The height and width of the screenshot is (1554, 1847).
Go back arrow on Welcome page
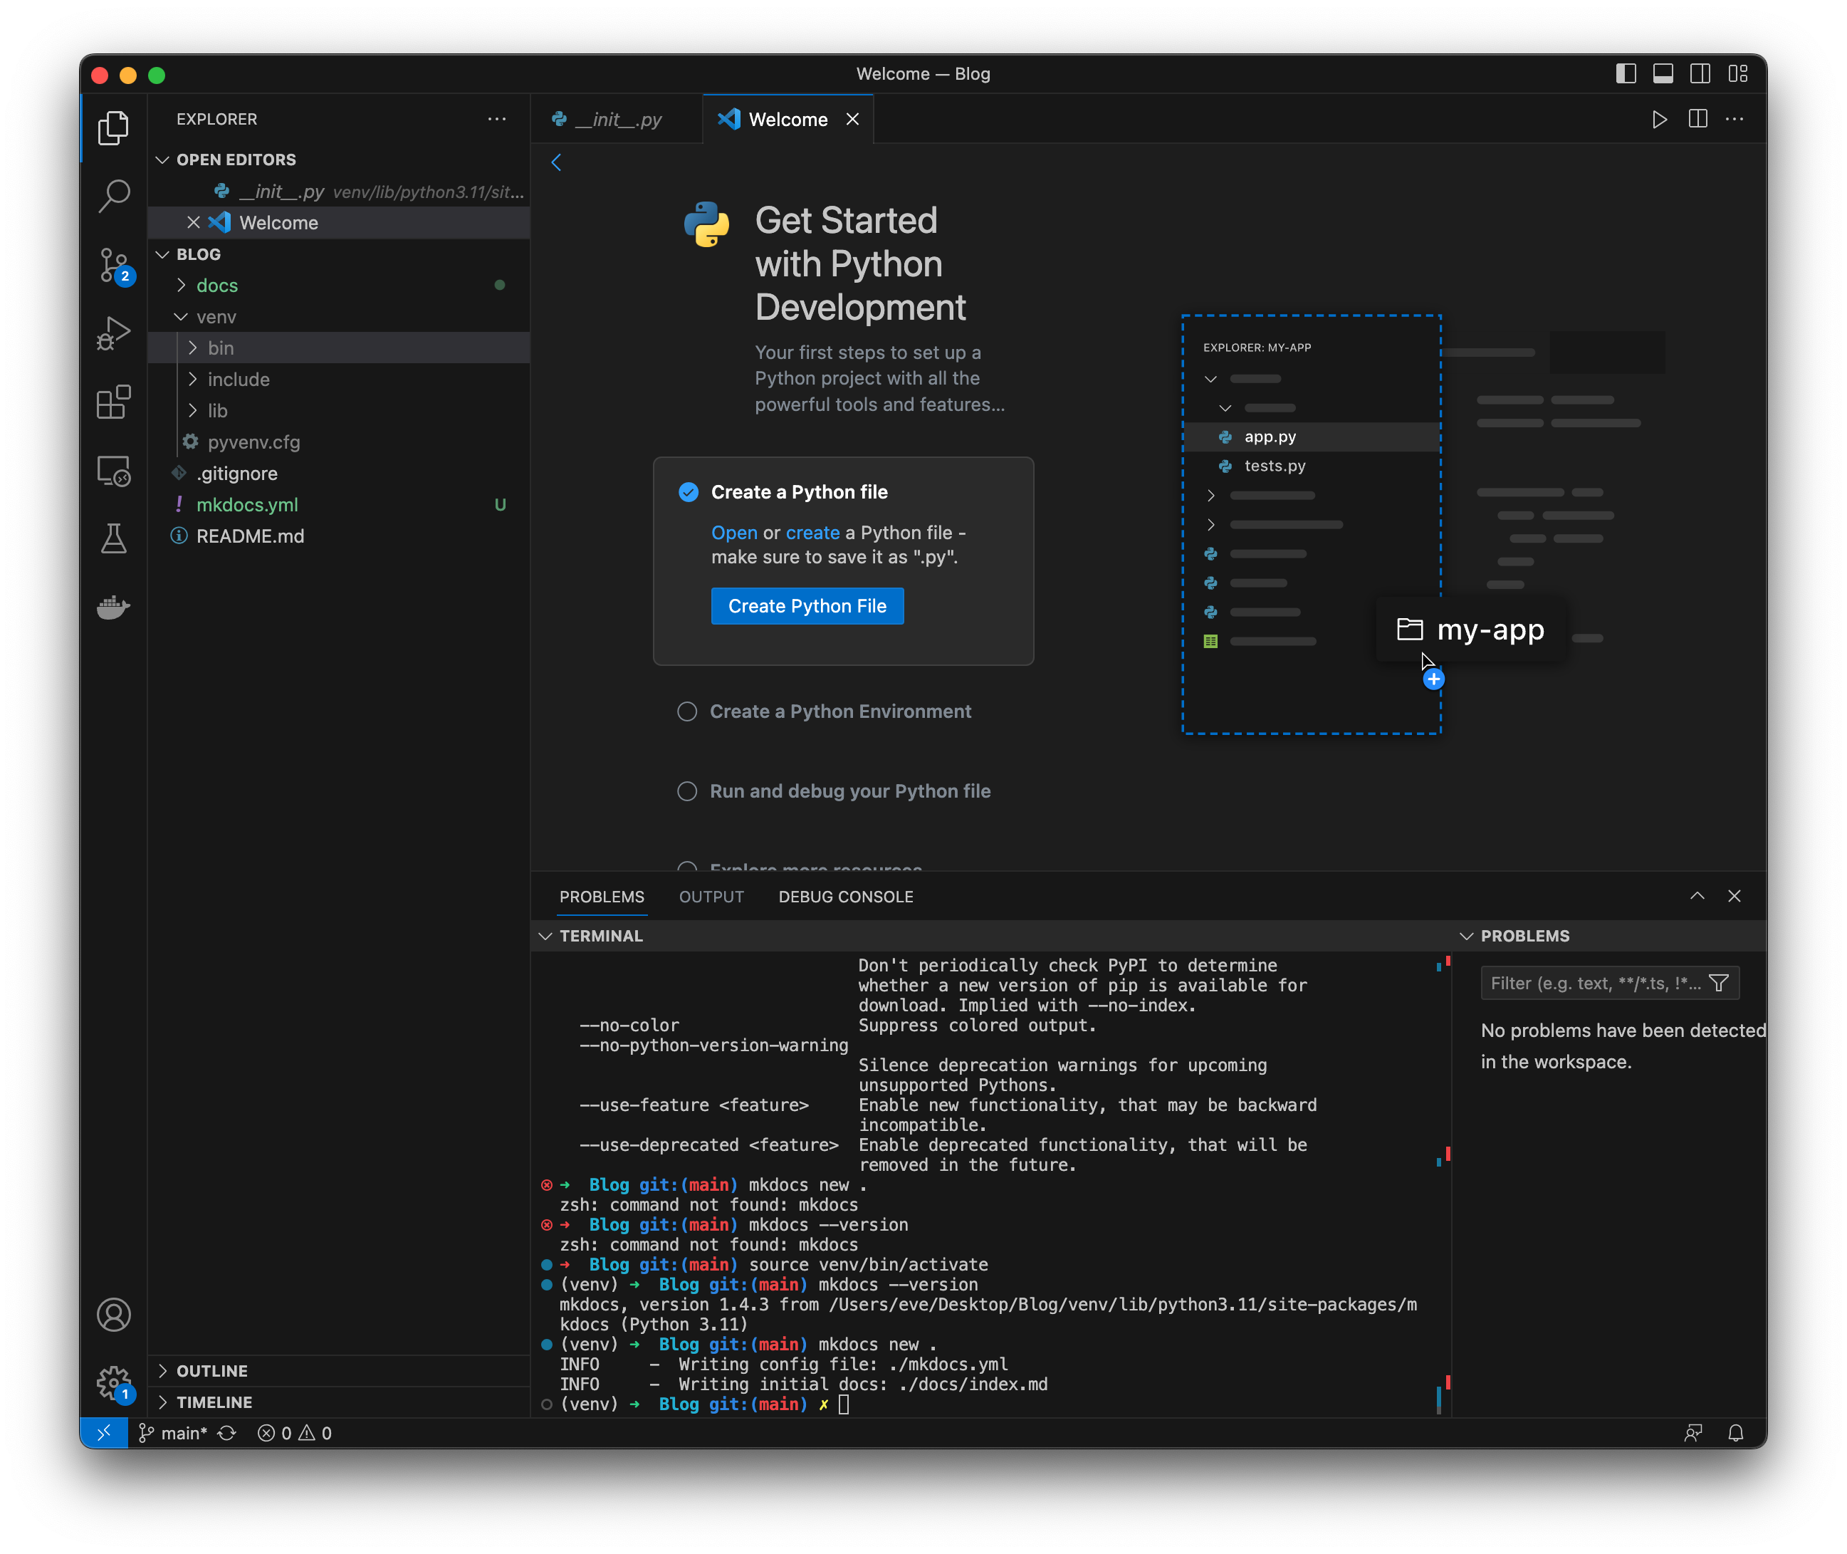click(x=557, y=162)
